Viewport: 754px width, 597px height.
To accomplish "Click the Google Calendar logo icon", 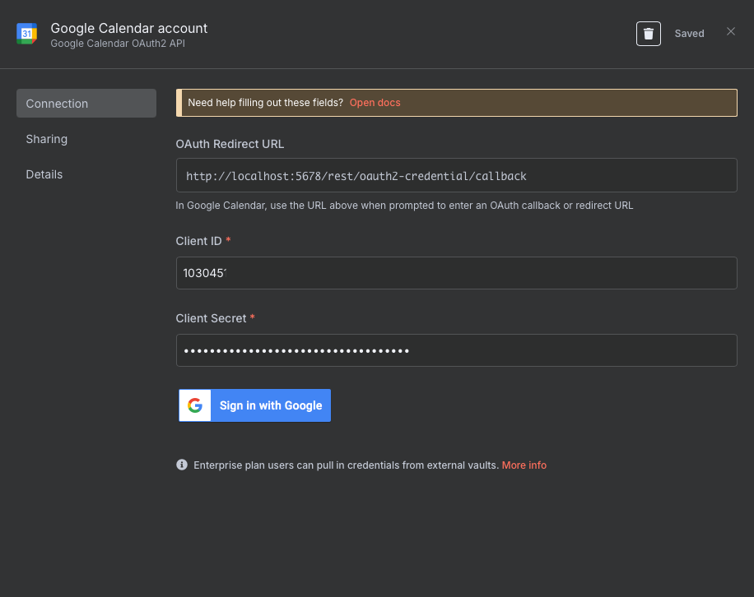I will [27, 34].
